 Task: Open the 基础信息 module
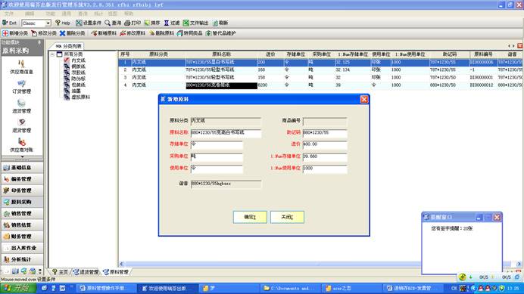coord(22,168)
